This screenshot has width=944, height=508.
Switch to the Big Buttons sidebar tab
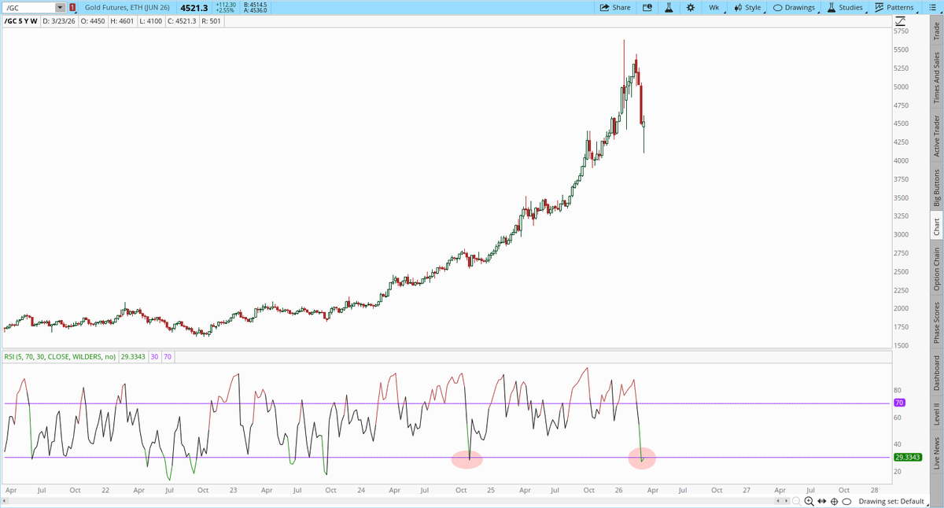(936, 186)
